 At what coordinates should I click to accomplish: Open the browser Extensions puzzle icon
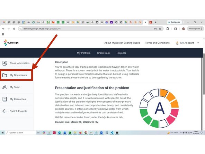168,28
